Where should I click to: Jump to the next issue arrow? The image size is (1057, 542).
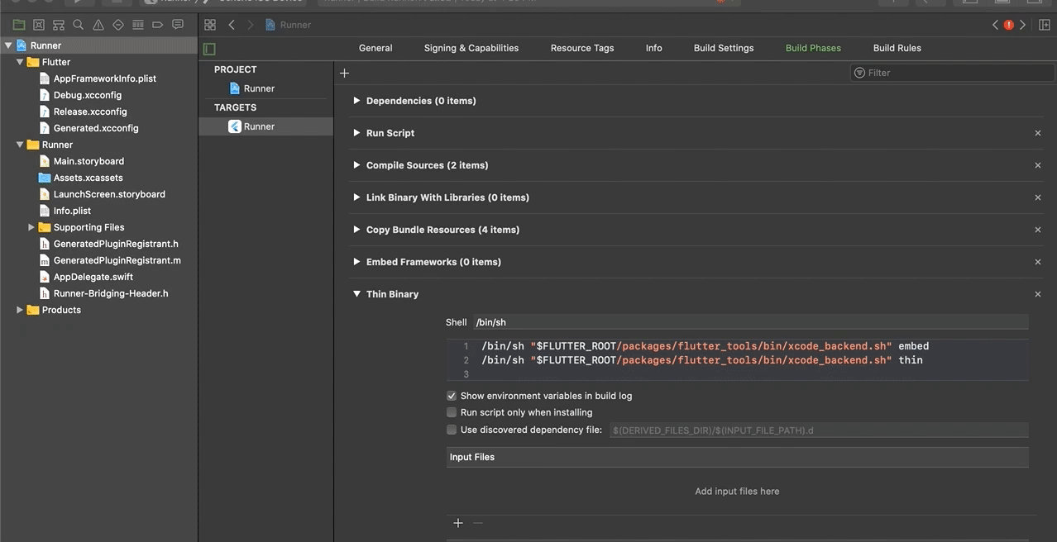[1023, 25]
